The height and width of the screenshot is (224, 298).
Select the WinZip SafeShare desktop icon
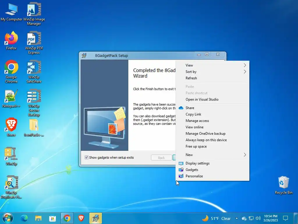click(x=34, y=72)
